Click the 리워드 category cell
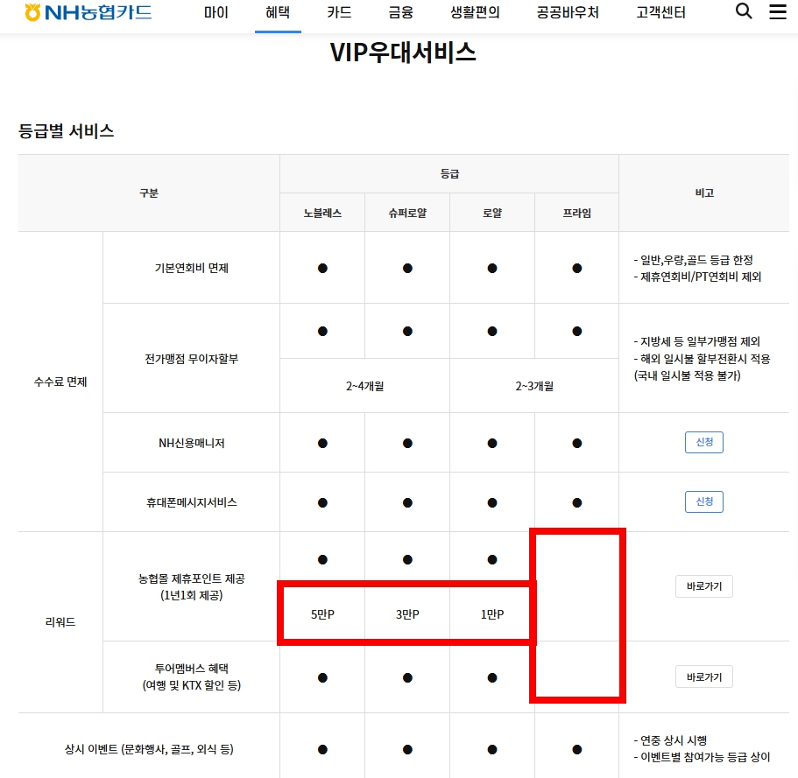 click(x=60, y=622)
